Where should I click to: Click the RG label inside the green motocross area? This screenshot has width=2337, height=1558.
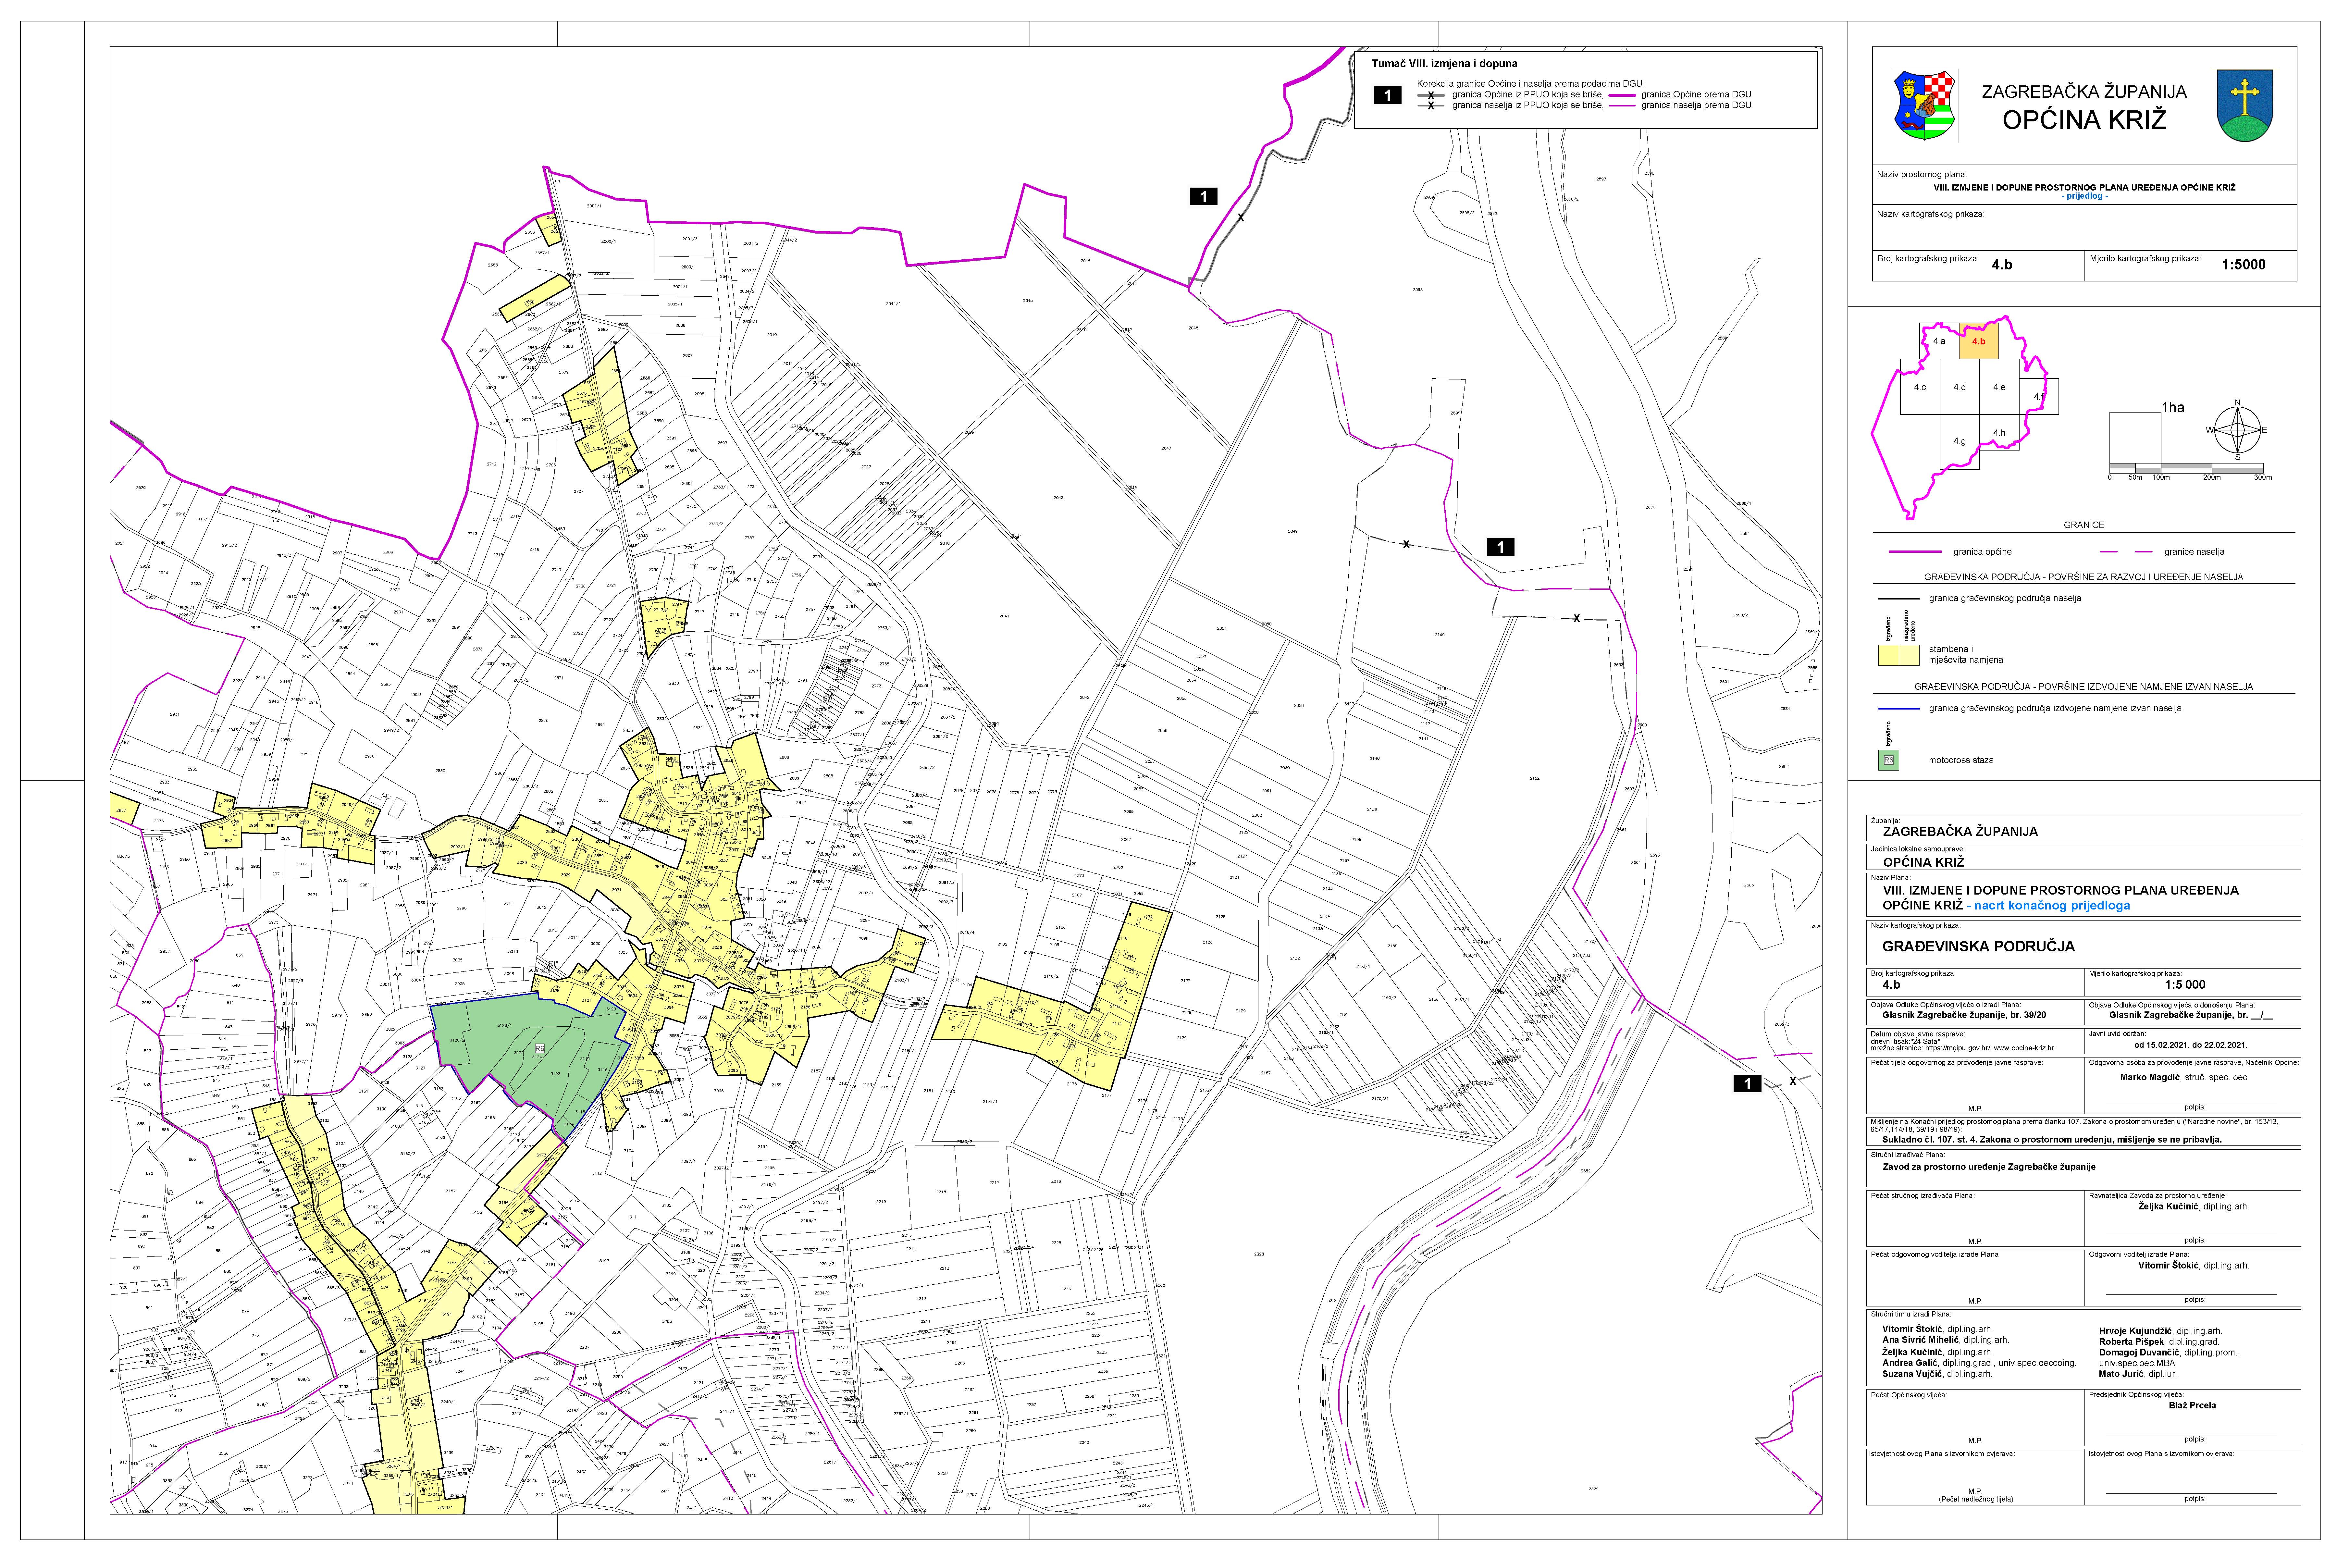[x=539, y=1048]
